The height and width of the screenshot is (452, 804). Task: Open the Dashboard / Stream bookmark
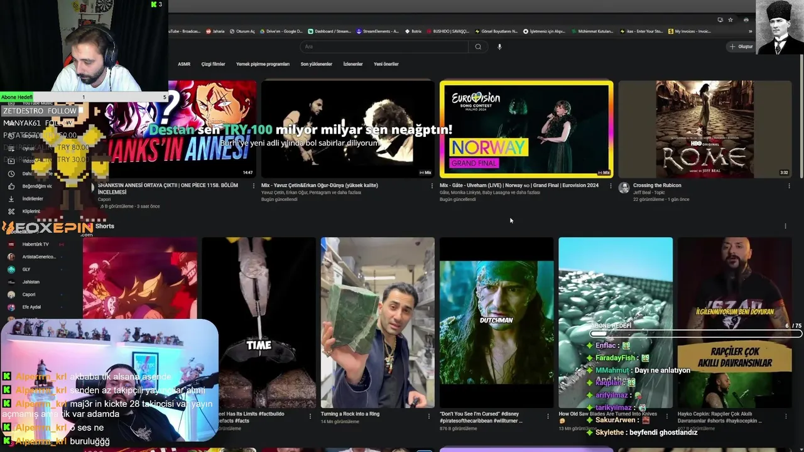(329, 31)
